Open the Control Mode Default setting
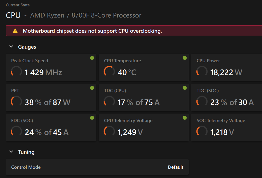 point(175,167)
